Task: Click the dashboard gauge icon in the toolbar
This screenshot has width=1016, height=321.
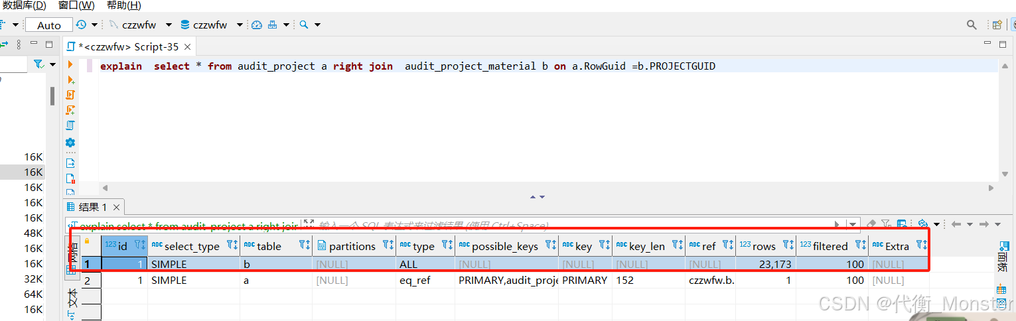Action: pos(257,25)
